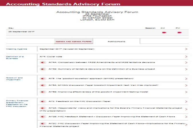Image resolution: width=193 pixels, height=128 pixels.
Task: Open Goodwill and Impairment topic link
Action: pyautogui.click(x=14, y=79)
